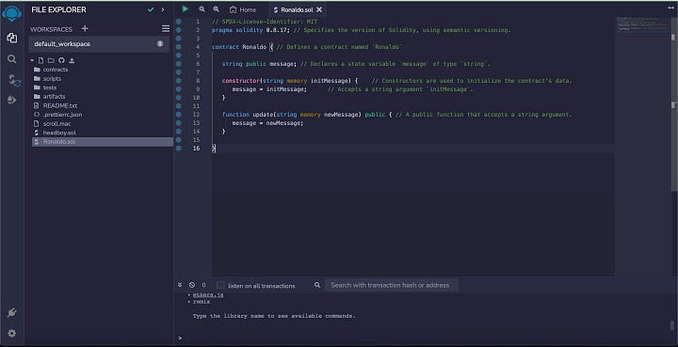Image resolution: width=678 pixels, height=347 pixels.
Task: Collapse terminal with double chevron icon
Action: pyautogui.click(x=180, y=285)
